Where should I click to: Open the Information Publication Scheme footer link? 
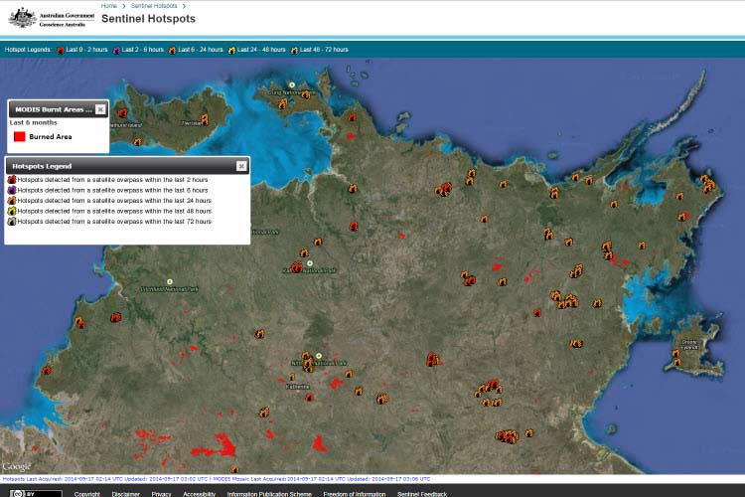(x=269, y=494)
